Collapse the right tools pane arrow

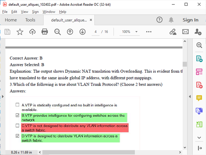coord(199,148)
